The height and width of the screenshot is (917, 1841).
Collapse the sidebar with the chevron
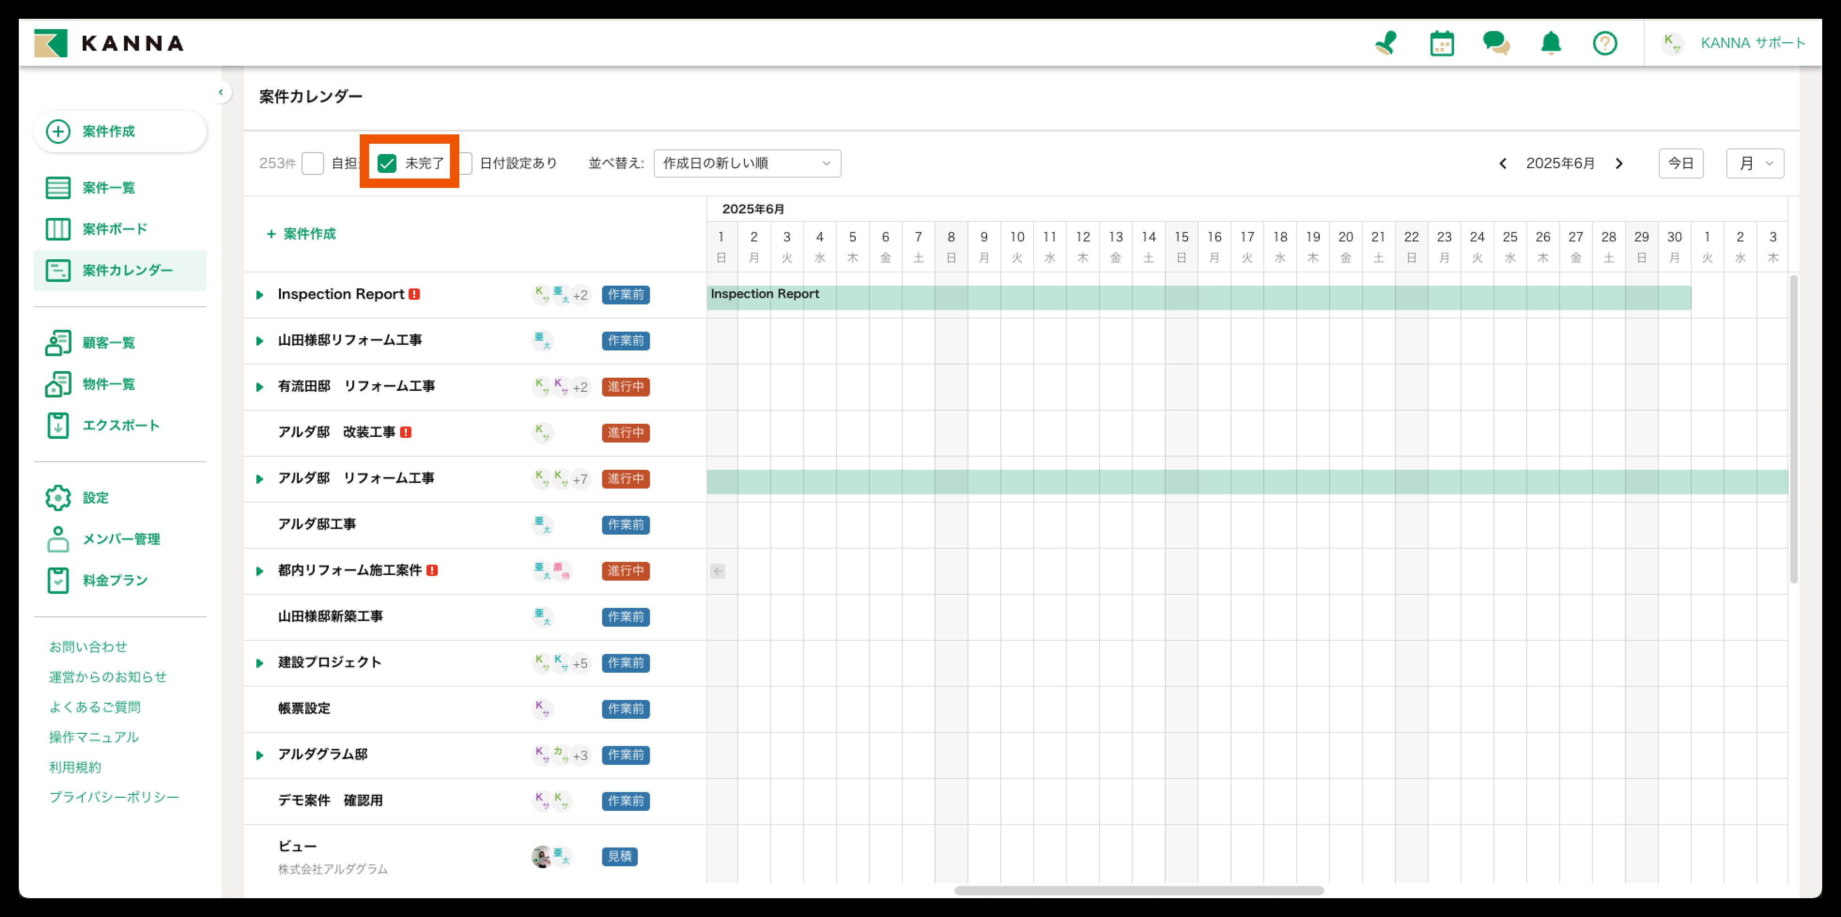pyautogui.click(x=221, y=92)
